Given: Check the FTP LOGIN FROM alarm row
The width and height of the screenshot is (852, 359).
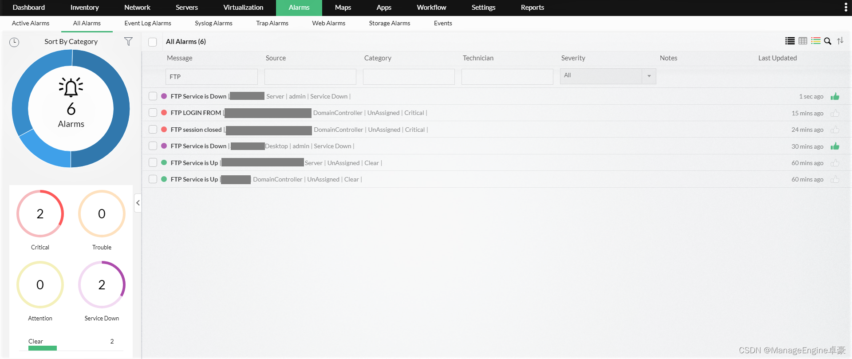Looking at the screenshot, I should [153, 113].
